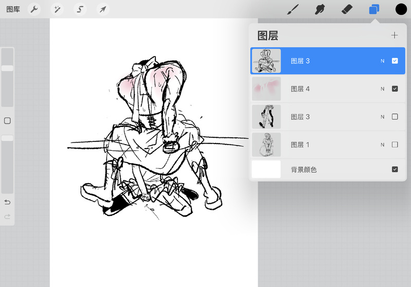Click the brush opacity slider handle
411x287 pixels.
pyautogui.click(x=7, y=138)
